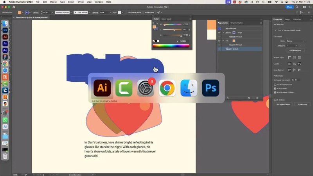This screenshot has height=176, width=313.
Task: Open the Object menu
Action: tap(53, 2)
